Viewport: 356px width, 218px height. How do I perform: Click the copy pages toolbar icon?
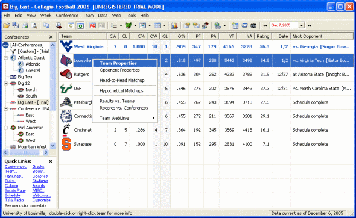tap(46, 26)
